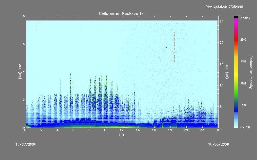The height and width of the screenshot is (160, 257).
Task: Click the '2:' UTC hour tick label
Action: tap(42, 130)
